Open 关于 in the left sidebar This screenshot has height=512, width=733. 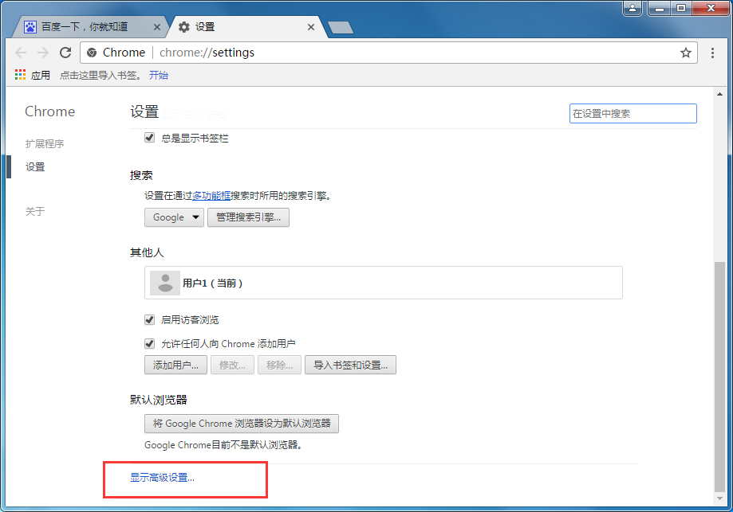35,211
